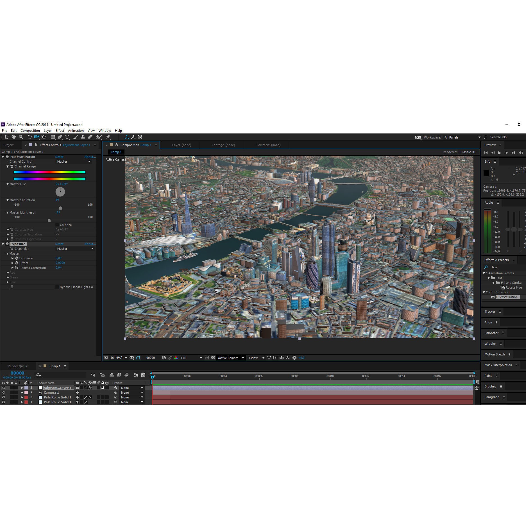Screen dimensions: 526x526
Task: Open the Composition menu
Action: [x=30, y=130]
